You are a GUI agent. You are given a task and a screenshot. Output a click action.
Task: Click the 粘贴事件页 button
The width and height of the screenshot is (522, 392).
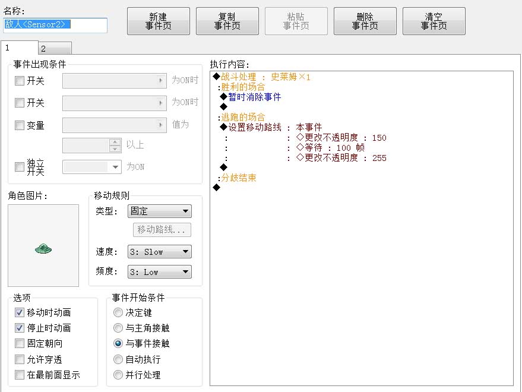[x=296, y=21]
